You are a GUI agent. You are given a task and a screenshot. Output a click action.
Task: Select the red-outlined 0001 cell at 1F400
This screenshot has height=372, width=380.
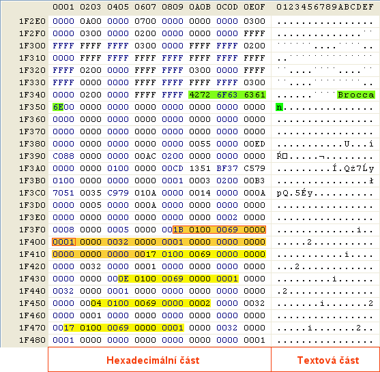[x=63, y=242]
